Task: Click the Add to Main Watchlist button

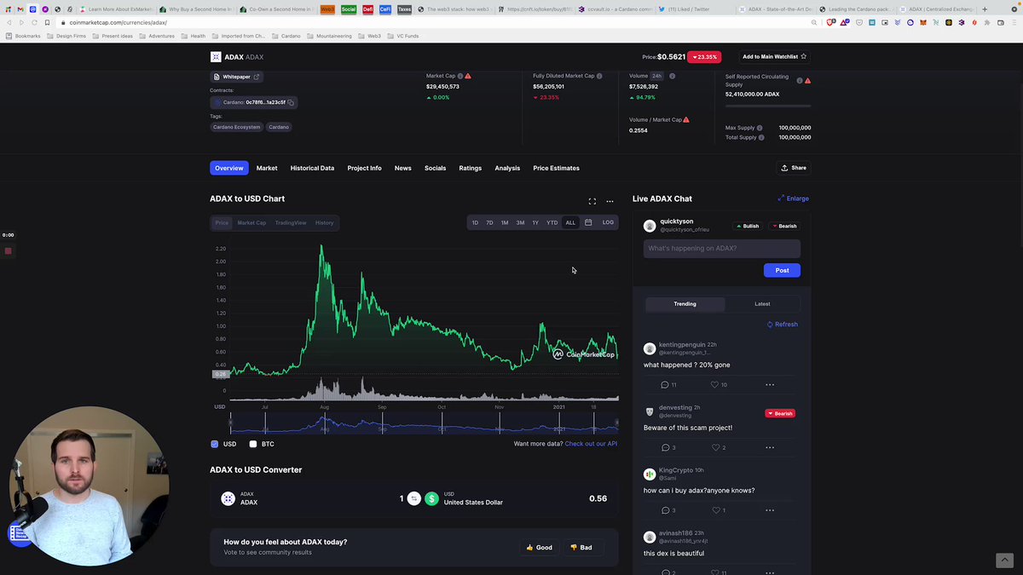Action: (x=774, y=56)
